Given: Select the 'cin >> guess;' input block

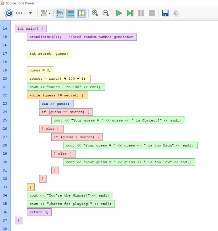Looking at the screenshot, I should [56, 104].
